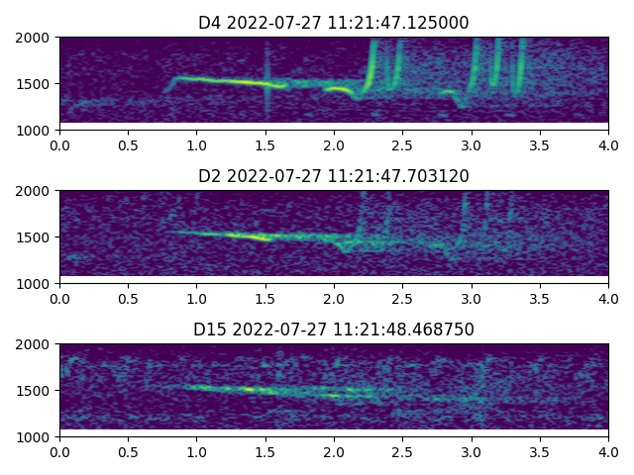
Task: Click the 0.0 x-axis tick label under D2 plot
Action: click(x=59, y=298)
